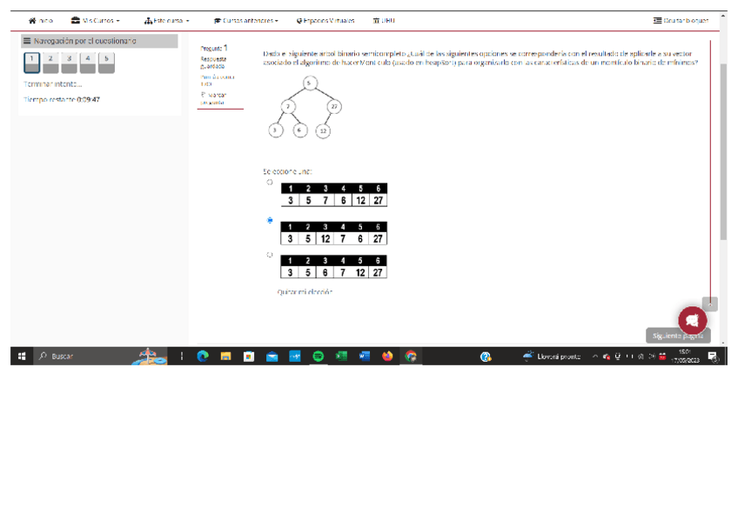
Task: Click Terminar intento link
Action: pyautogui.click(x=53, y=84)
